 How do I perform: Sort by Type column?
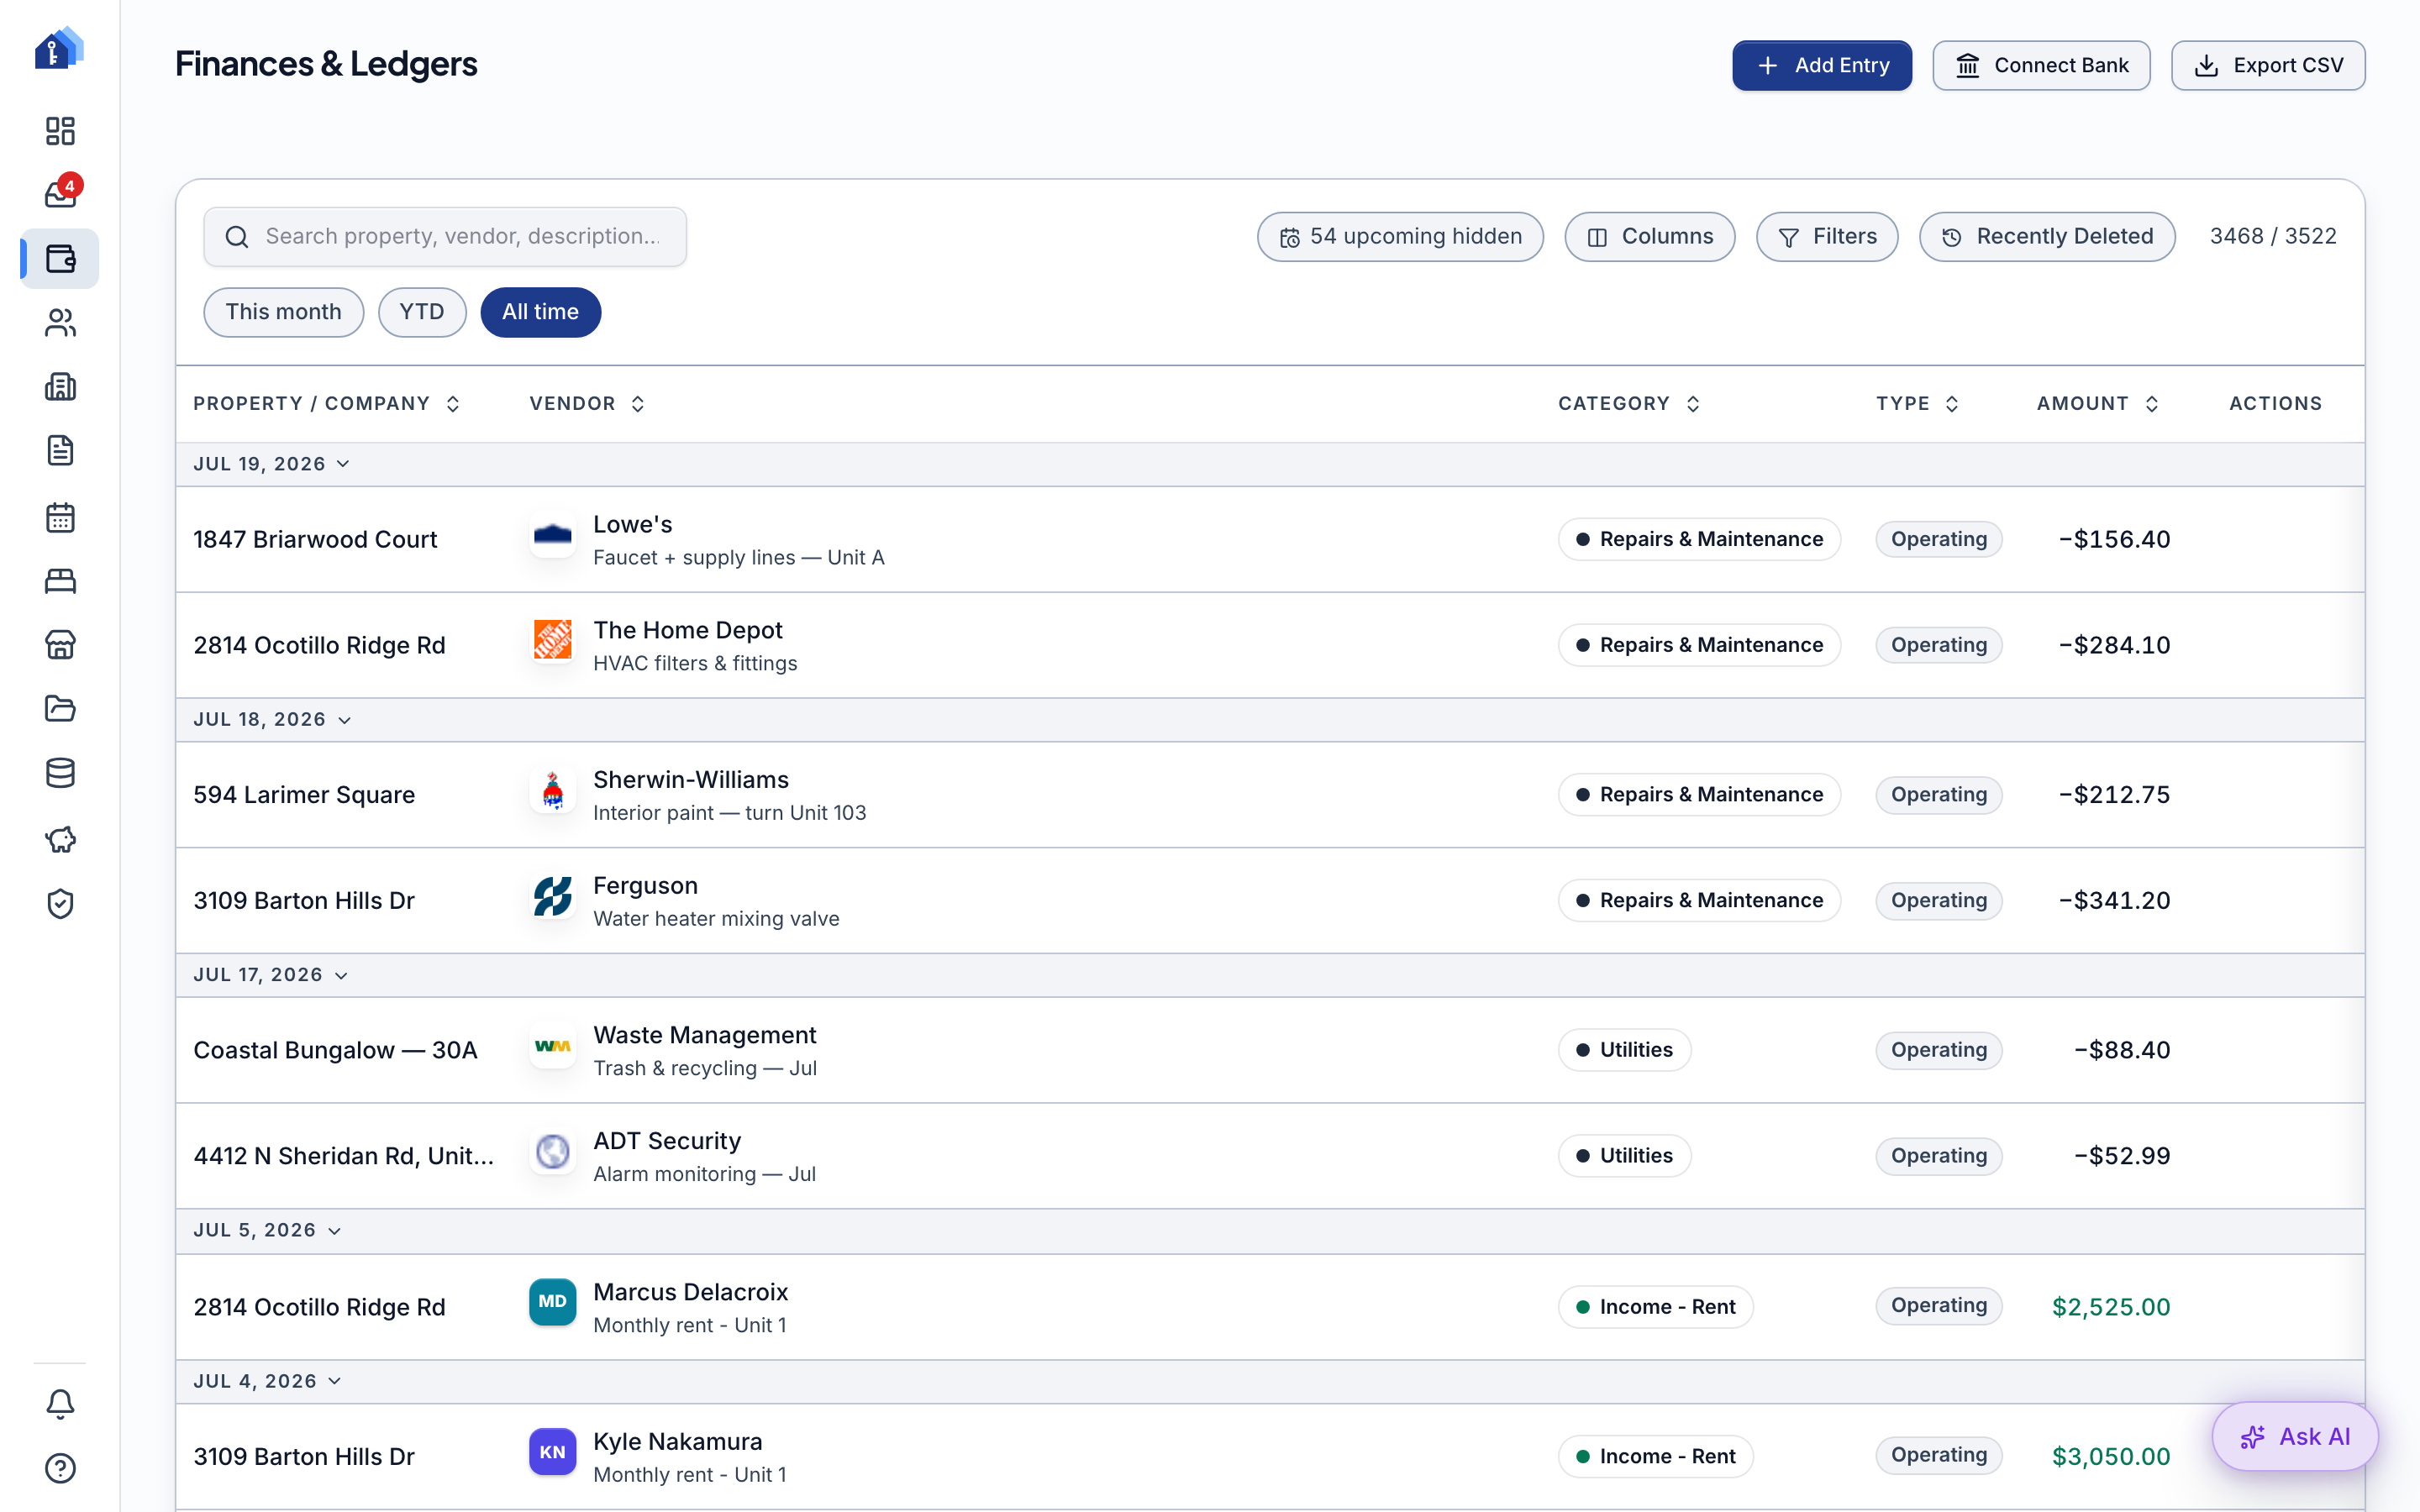tap(1917, 404)
